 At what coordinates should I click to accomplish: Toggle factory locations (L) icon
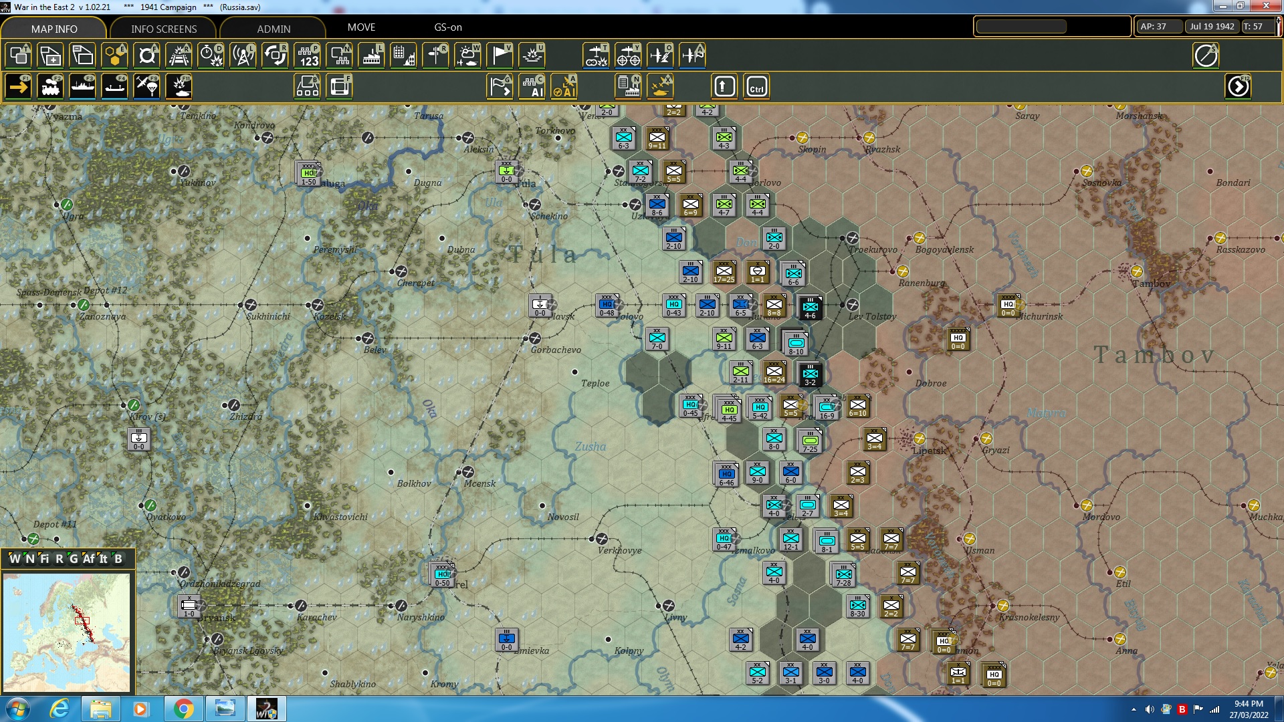click(x=372, y=55)
